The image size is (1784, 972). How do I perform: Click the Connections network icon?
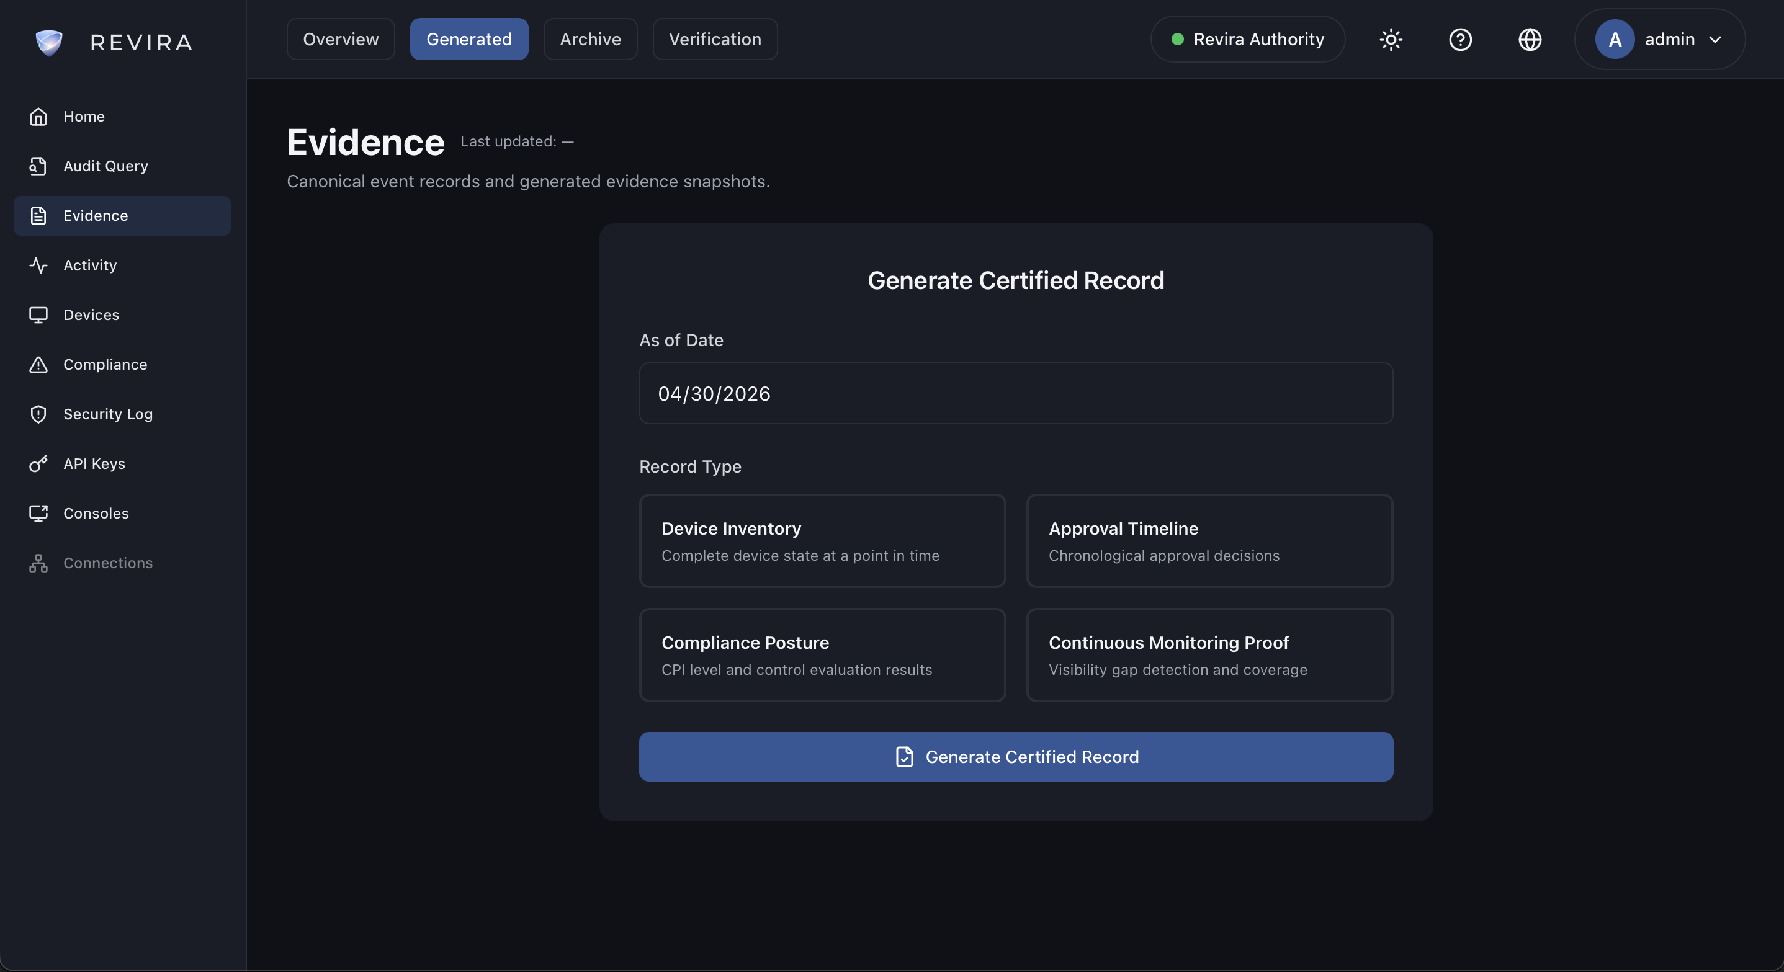(38, 563)
